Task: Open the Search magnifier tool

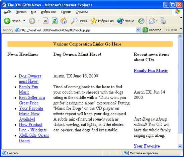Action: point(79,21)
